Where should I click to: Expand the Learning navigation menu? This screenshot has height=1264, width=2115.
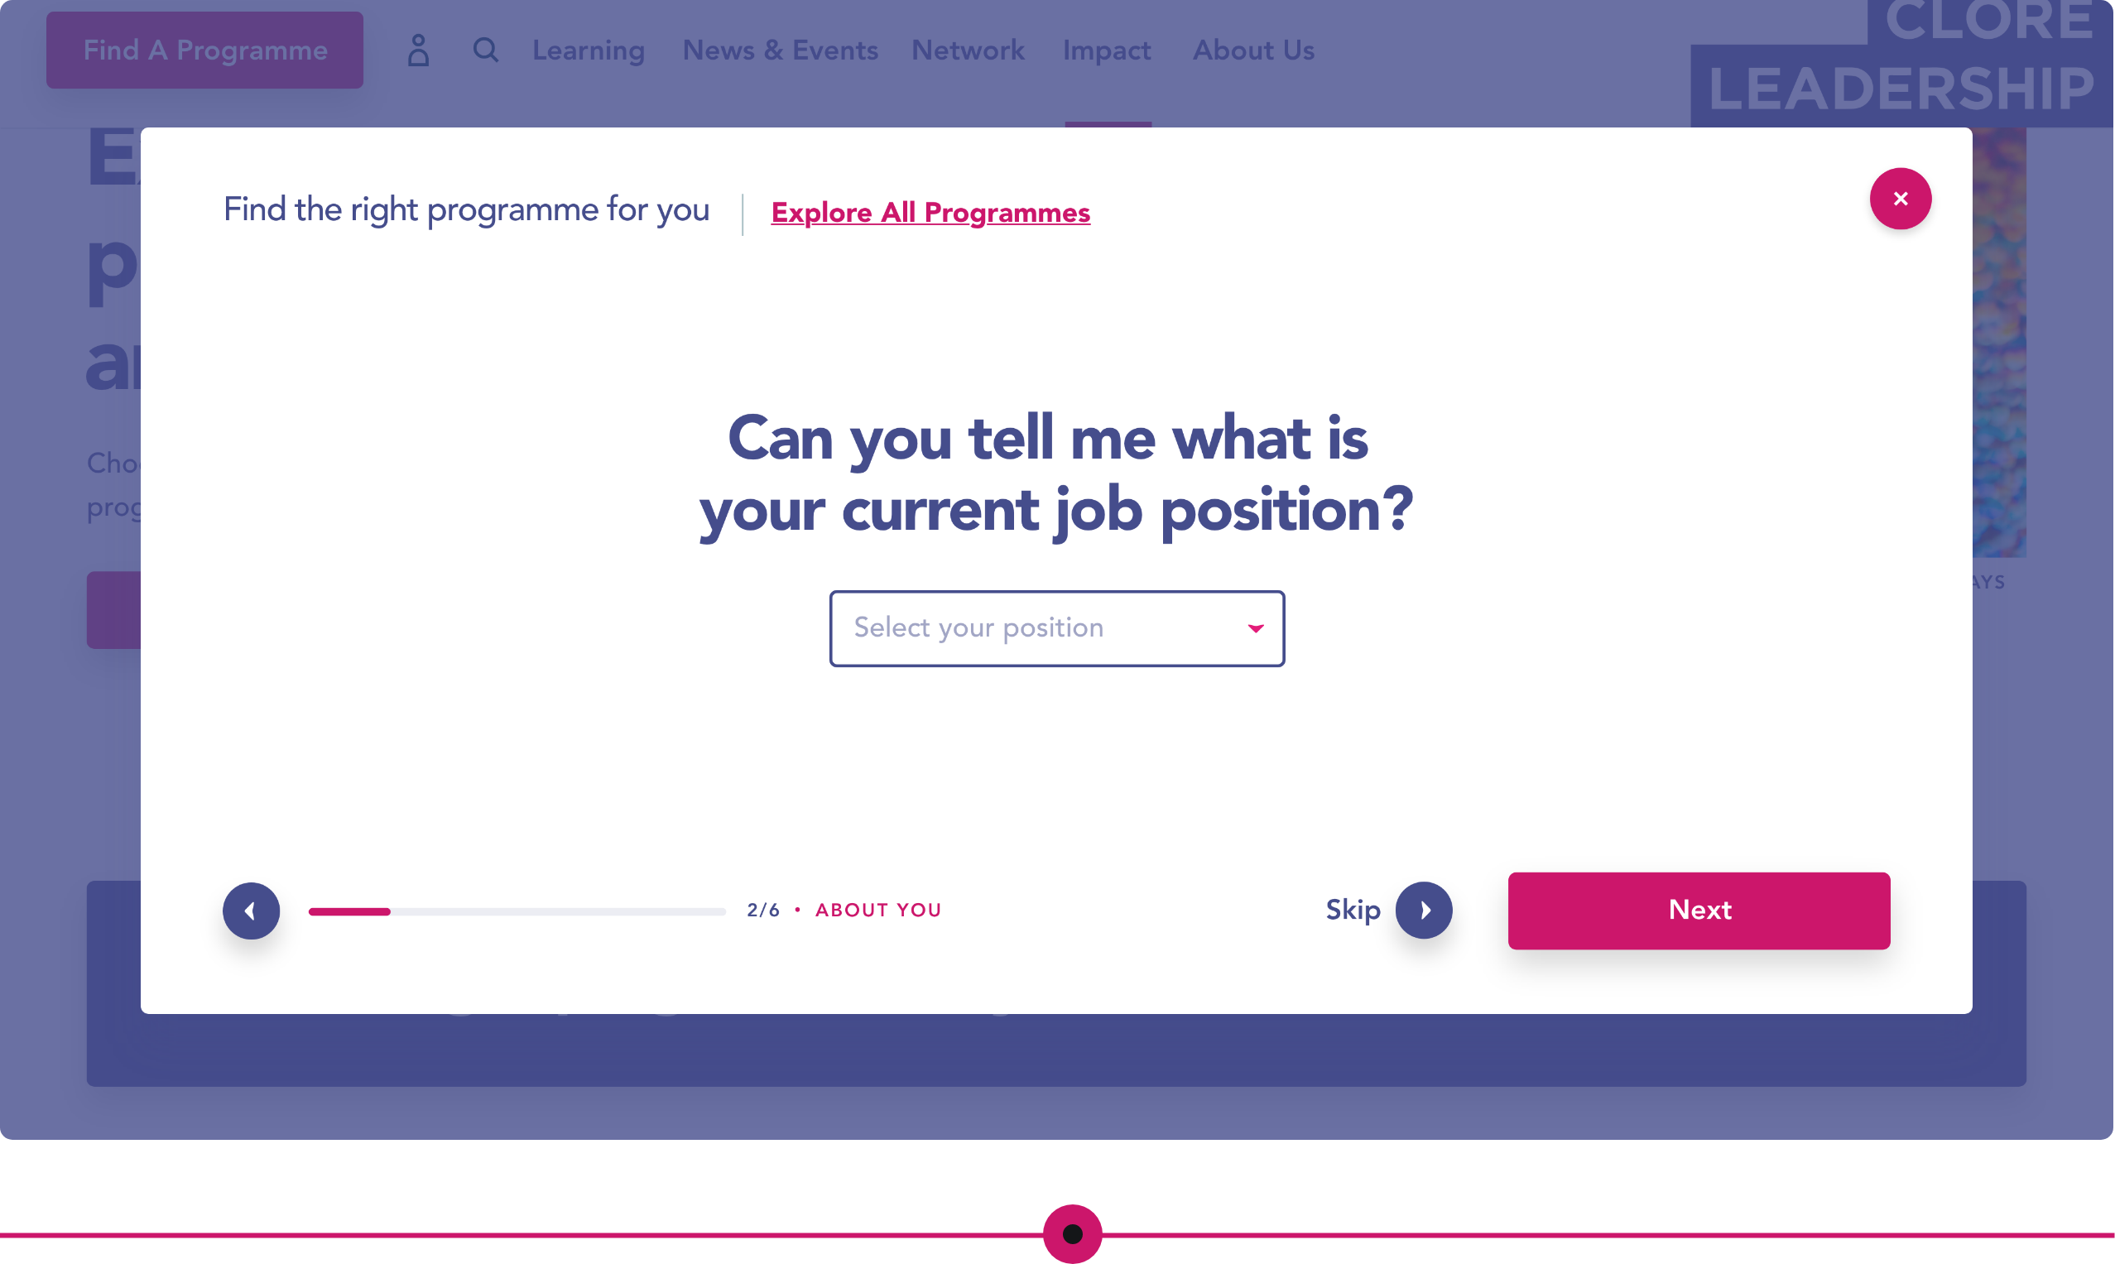click(x=589, y=50)
